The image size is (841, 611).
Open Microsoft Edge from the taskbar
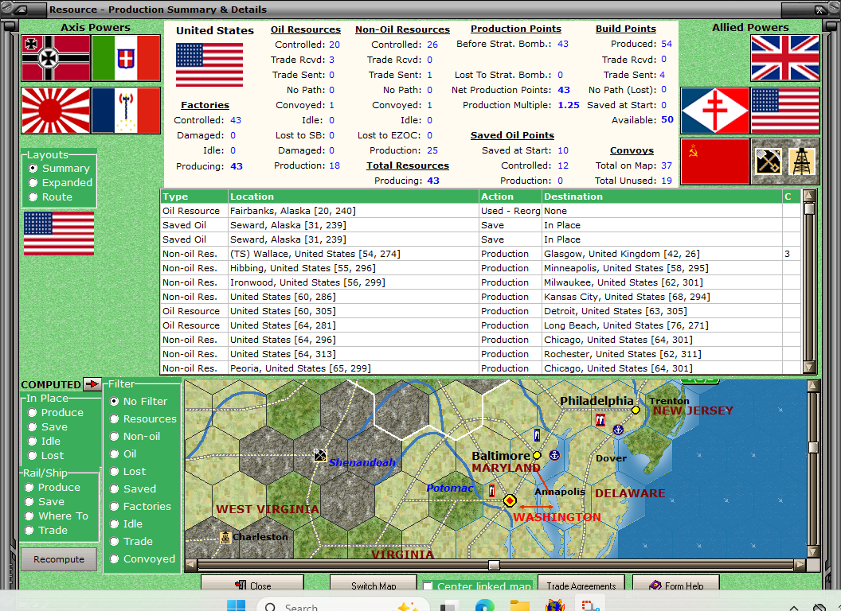485,605
